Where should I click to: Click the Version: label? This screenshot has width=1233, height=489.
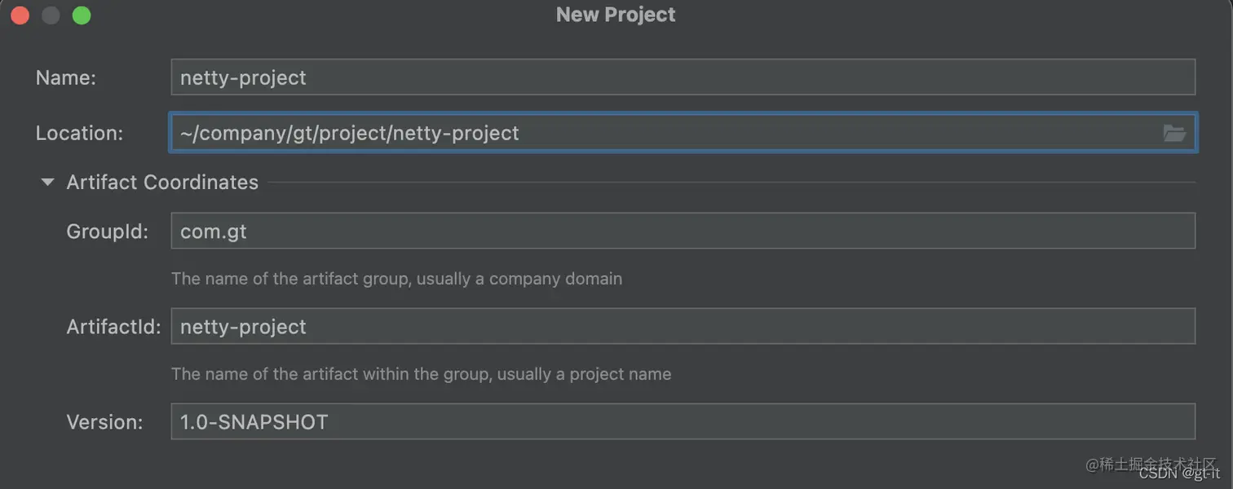[x=104, y=422]
